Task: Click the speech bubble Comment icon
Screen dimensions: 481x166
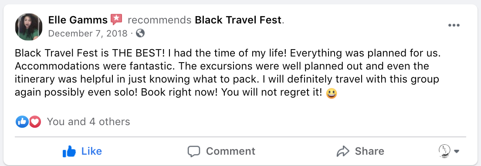Action: click(194, 151)
